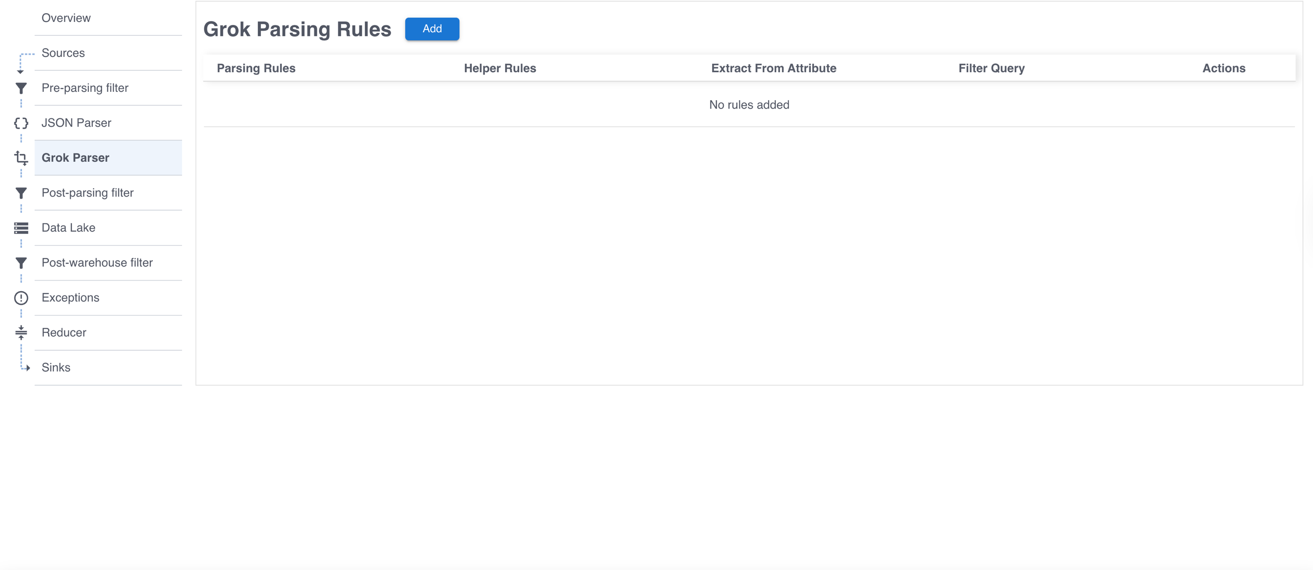Click the Post-parsing filter funnel icon
This screenshot has width=1313, height=570.
pyautogui.click(x=21, y=193)
